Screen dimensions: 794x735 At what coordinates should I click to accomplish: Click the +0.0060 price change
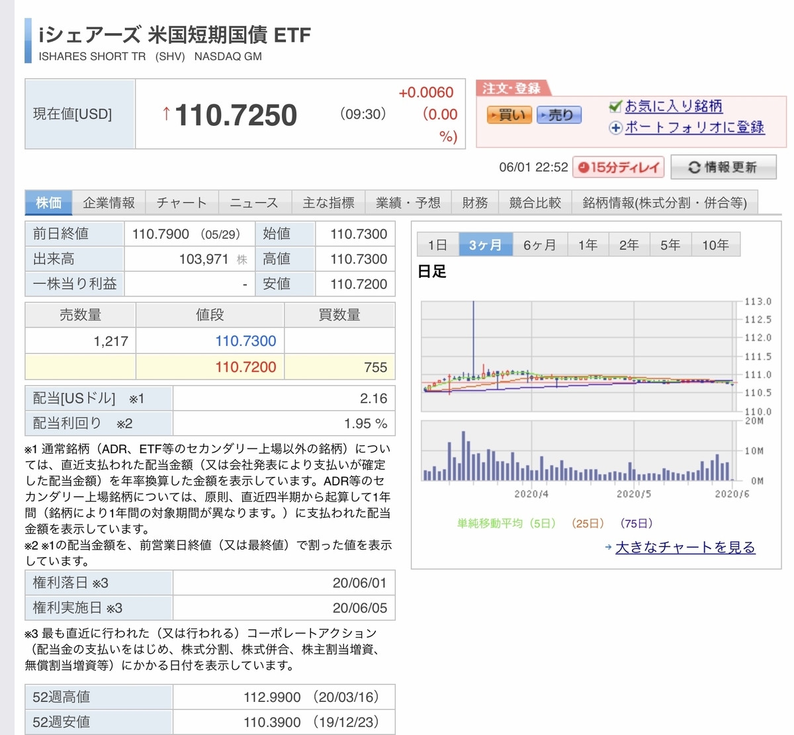(426, 93)
